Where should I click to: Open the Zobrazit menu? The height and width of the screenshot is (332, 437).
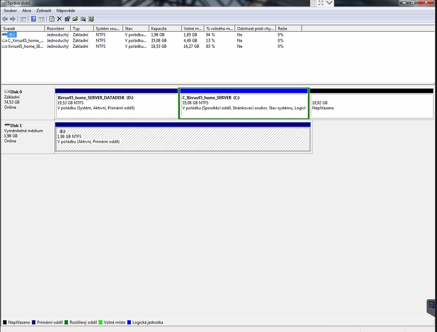(44, 10)
